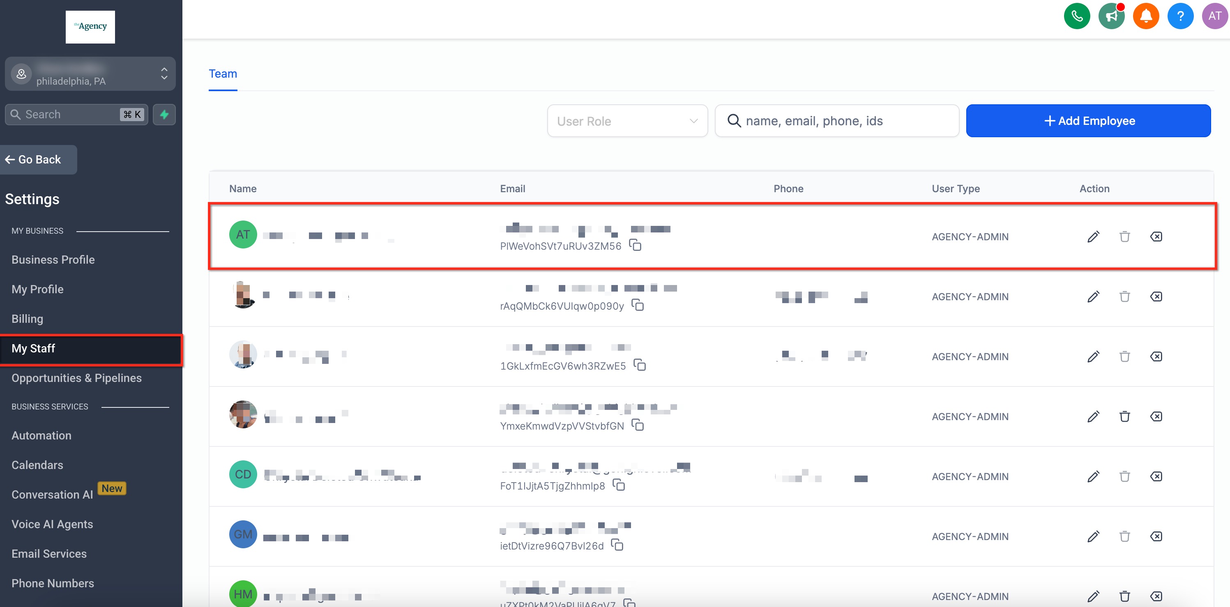Click the blue help question mark icon
Image resolution: width=1230 pixels, height=607 pixels.
(1180, 16)
